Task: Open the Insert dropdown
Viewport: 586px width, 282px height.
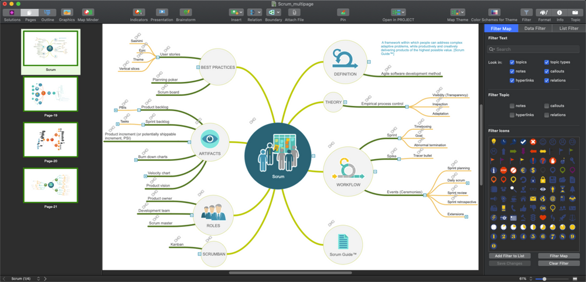Action: click(236, 12)
